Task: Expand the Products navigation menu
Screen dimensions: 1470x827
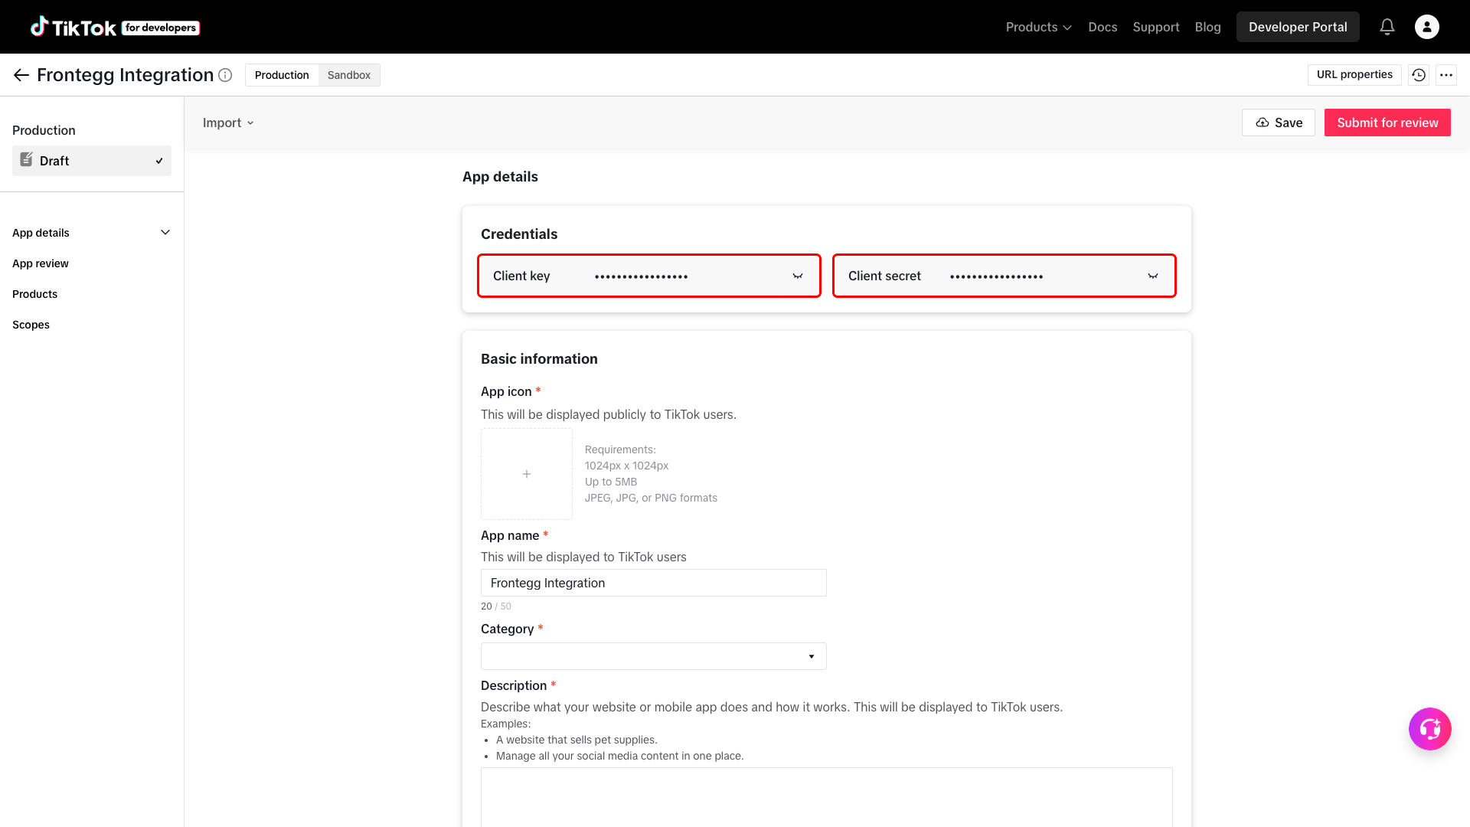Action: 1039,27
